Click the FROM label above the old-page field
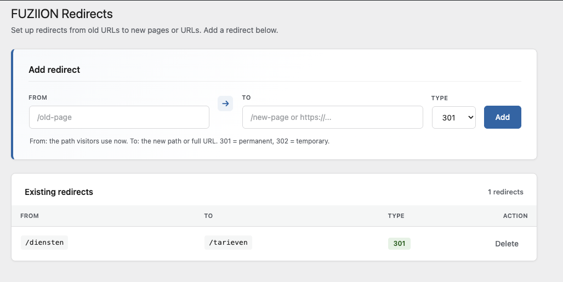 coord(38,97)
